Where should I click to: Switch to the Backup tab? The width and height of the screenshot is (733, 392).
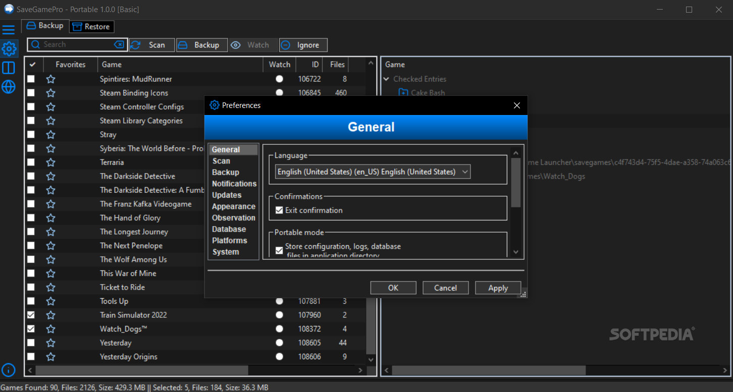click(x=45, y=26)
